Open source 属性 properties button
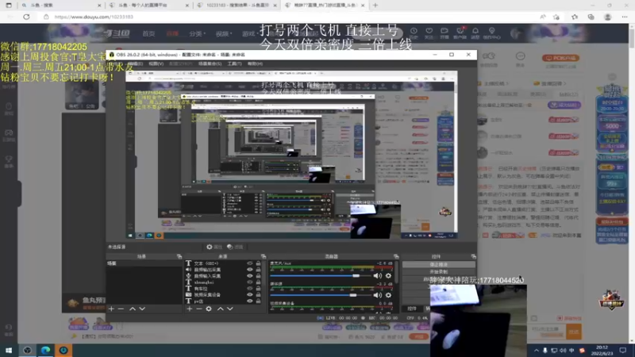The width and height of the screenshot is (635, 357). 214,247
